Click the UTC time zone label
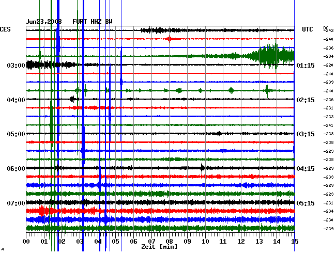 307,29
